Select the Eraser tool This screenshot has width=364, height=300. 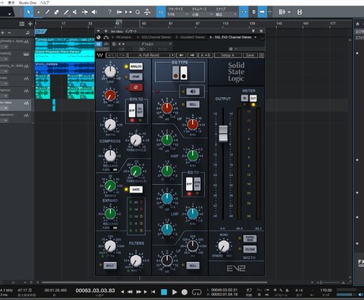pyautogui.click(x=57, y=12)
